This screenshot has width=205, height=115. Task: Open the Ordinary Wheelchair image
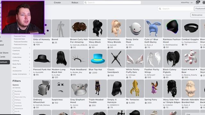point(42,88)
